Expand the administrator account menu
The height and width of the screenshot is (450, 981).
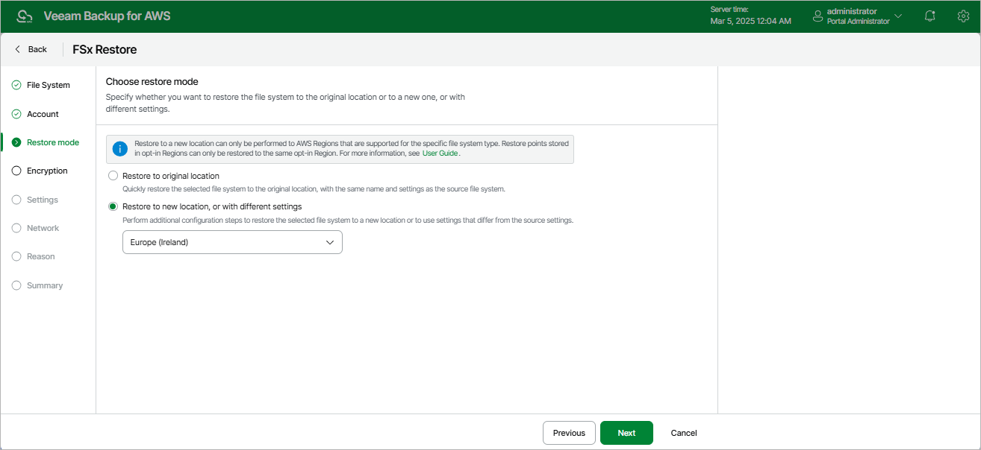tap(898, 16)
